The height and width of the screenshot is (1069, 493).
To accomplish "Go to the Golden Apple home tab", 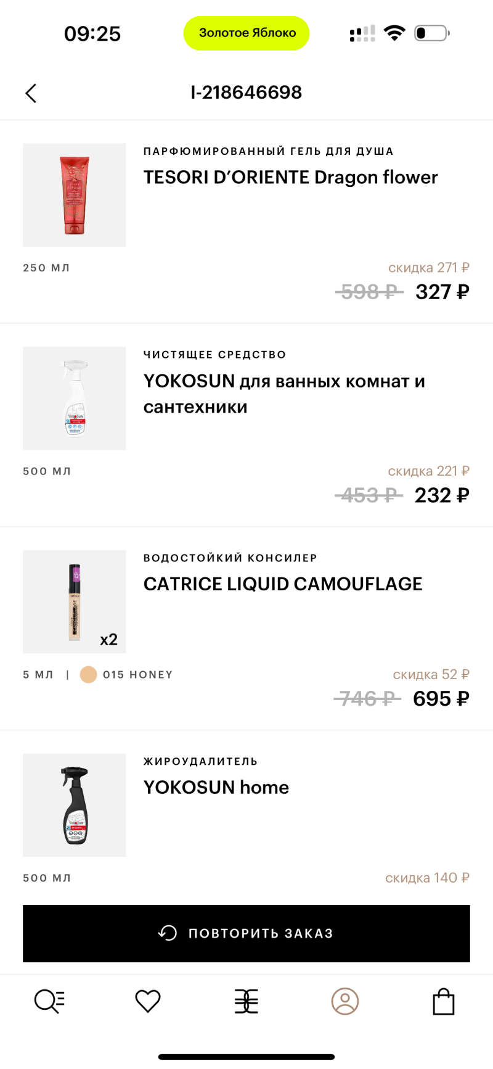I will tap(246, 1001).
